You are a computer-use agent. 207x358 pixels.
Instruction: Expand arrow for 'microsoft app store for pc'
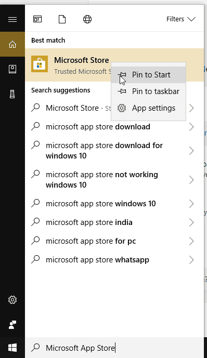(x=191, y=241)
